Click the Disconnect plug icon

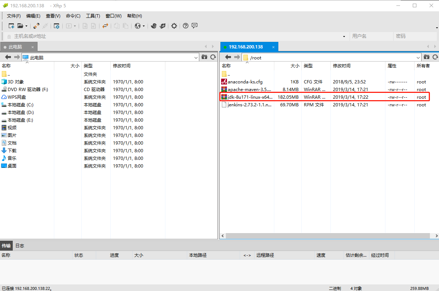click(x=45, y=26)
